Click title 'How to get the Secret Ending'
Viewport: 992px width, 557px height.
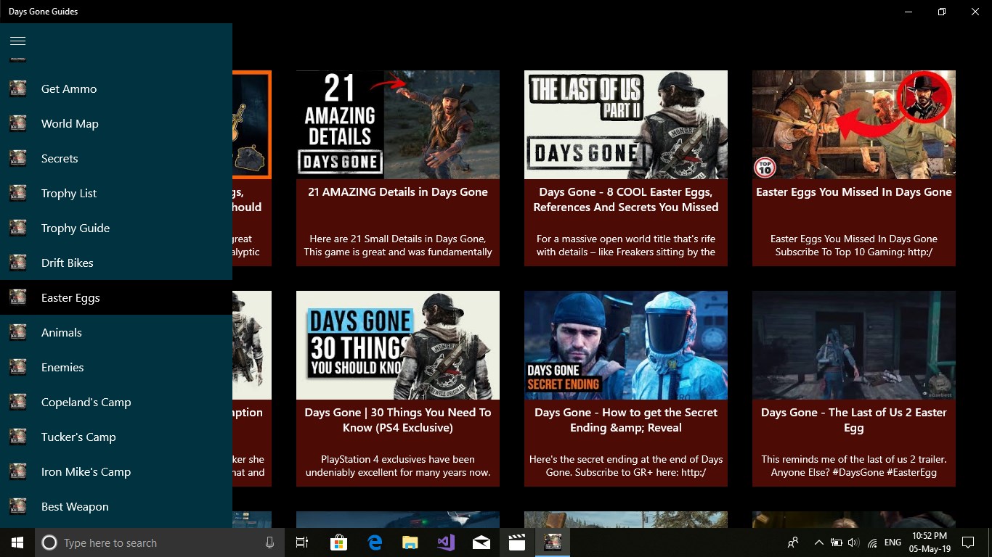coord(626,420)
